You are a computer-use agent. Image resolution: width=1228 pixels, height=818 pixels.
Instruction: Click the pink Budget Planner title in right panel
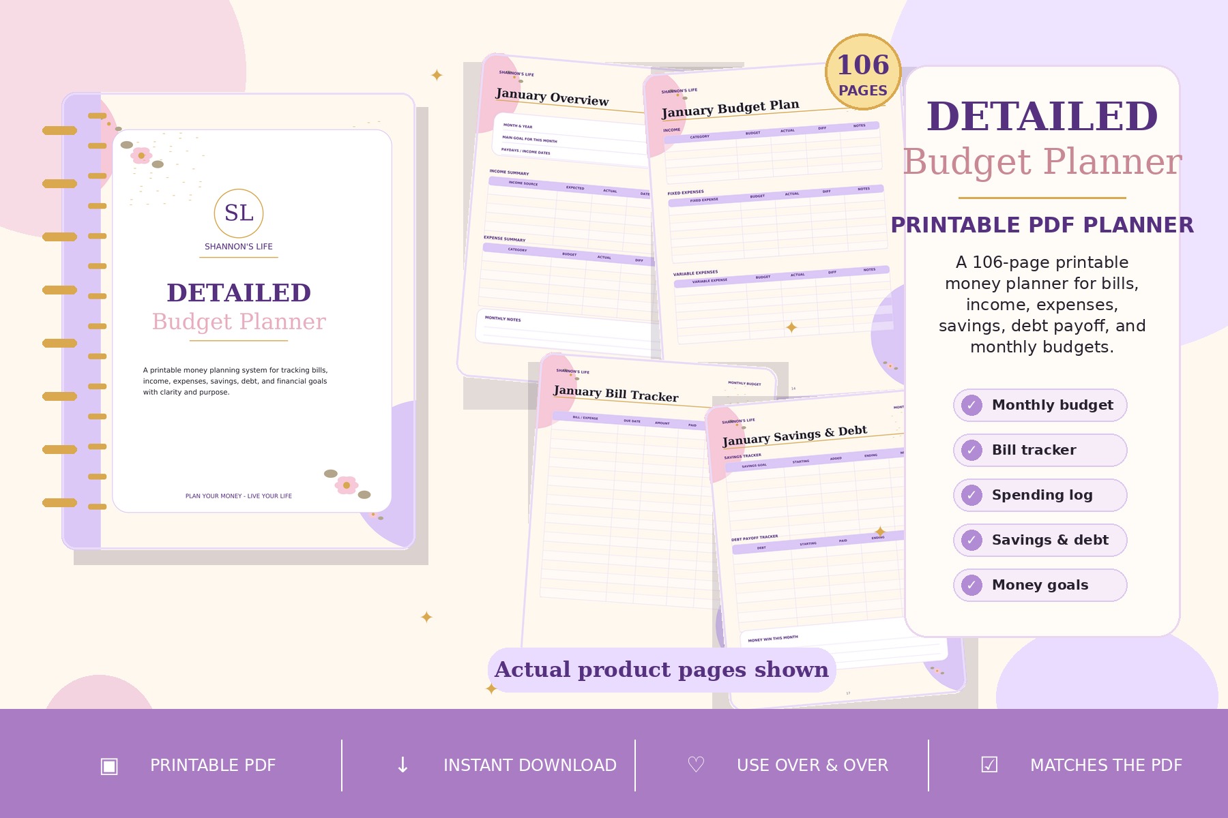[x=1042, y=162]
